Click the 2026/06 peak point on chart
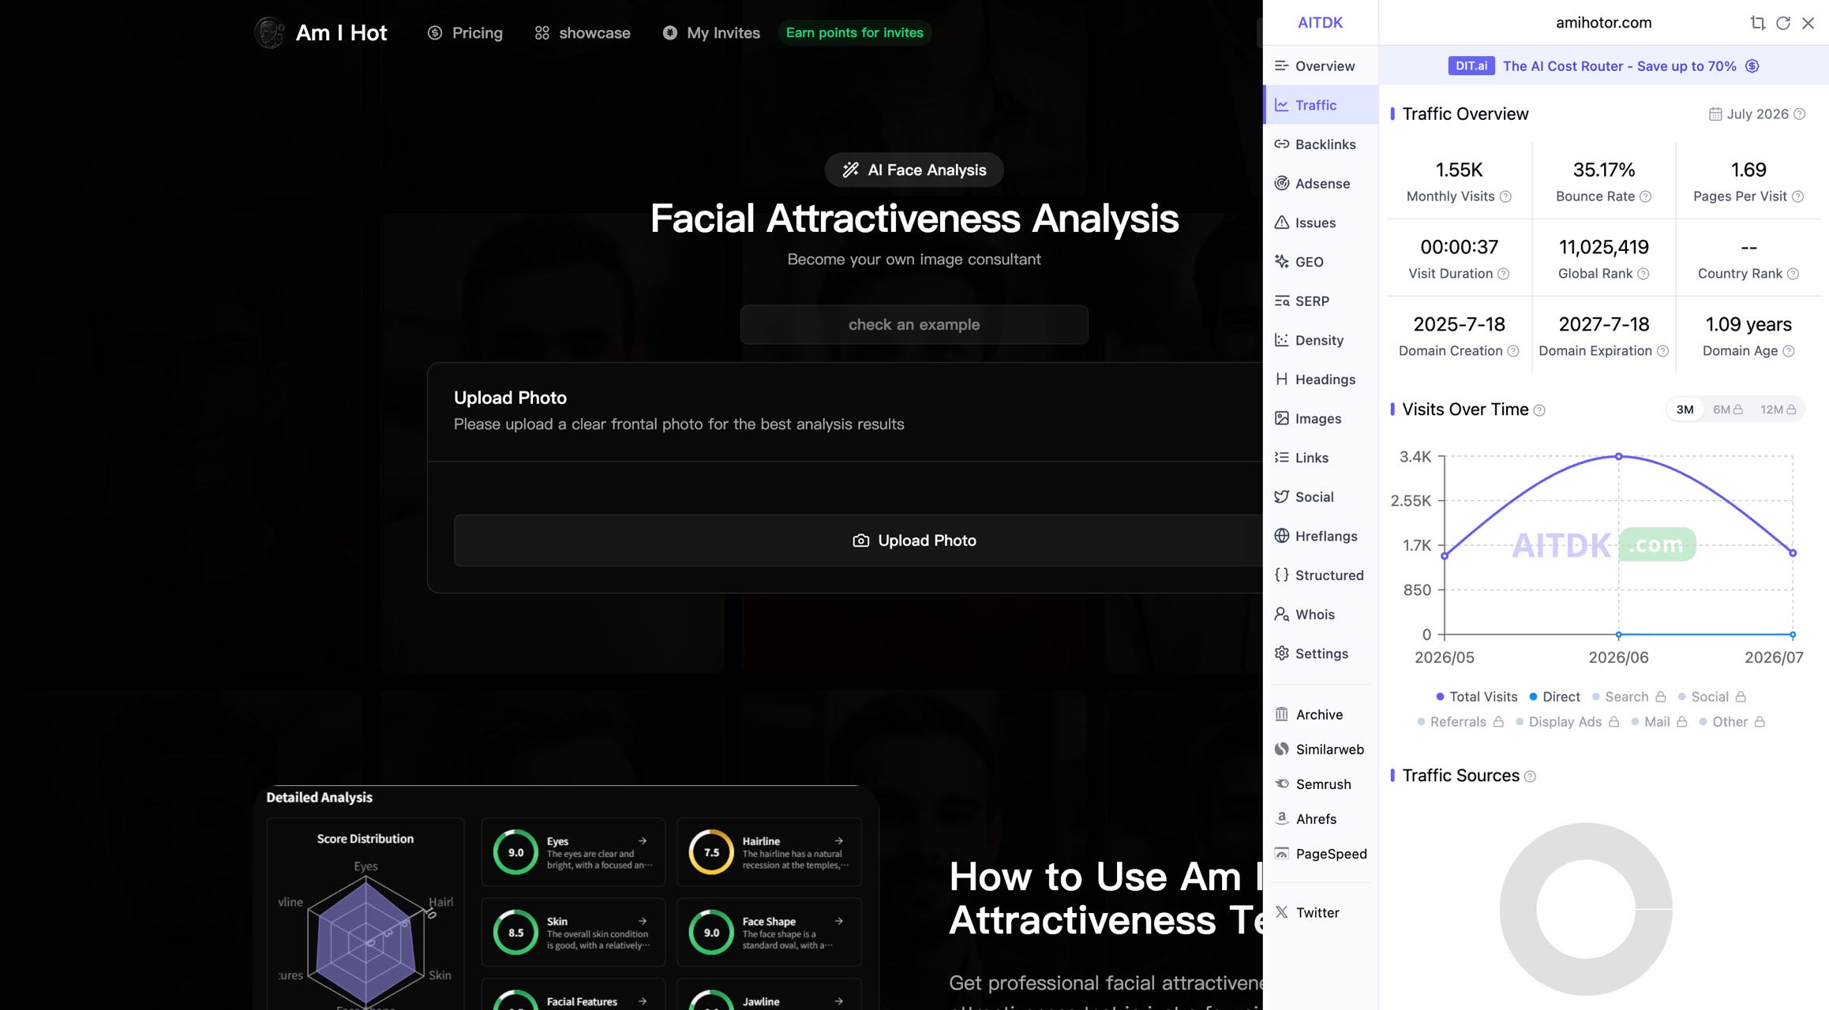Image resolution: width=1829 pixels, height=1010 pixels. [x=1618, y=456]
